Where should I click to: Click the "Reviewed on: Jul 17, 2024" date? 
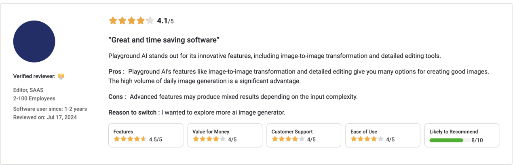[45, 117]
